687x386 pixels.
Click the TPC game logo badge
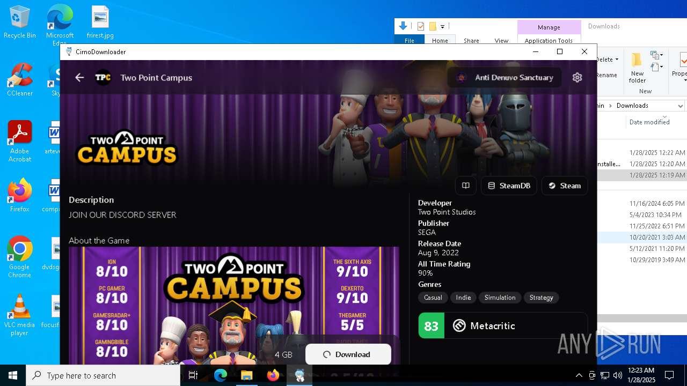103,78
